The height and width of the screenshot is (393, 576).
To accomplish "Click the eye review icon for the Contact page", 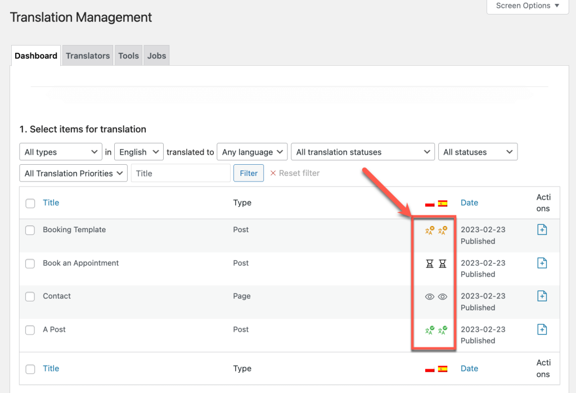I will click(429, 296).
